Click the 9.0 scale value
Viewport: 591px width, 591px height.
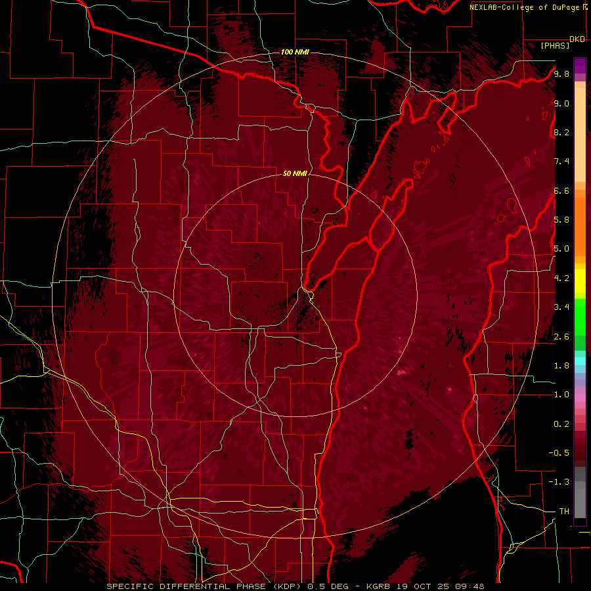click(x=561, y=103)
